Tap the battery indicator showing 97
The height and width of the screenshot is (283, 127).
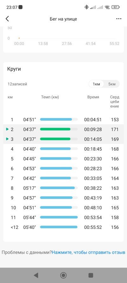coord(116,7)
